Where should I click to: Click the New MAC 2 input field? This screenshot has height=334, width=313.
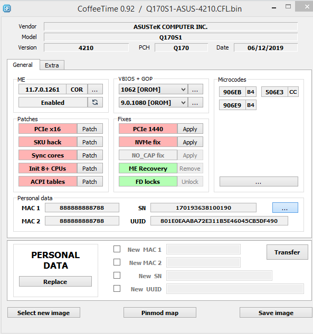click(x=203, y=263)
